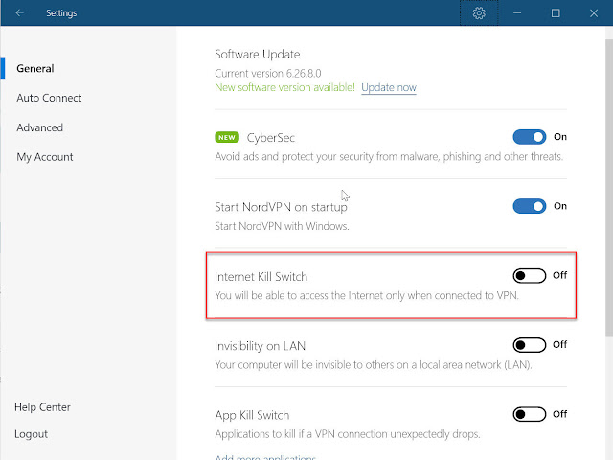Click the 'Current version 6.26.8.0' text
The width and height of the screenshot is (613, 460).
(268, 74)
